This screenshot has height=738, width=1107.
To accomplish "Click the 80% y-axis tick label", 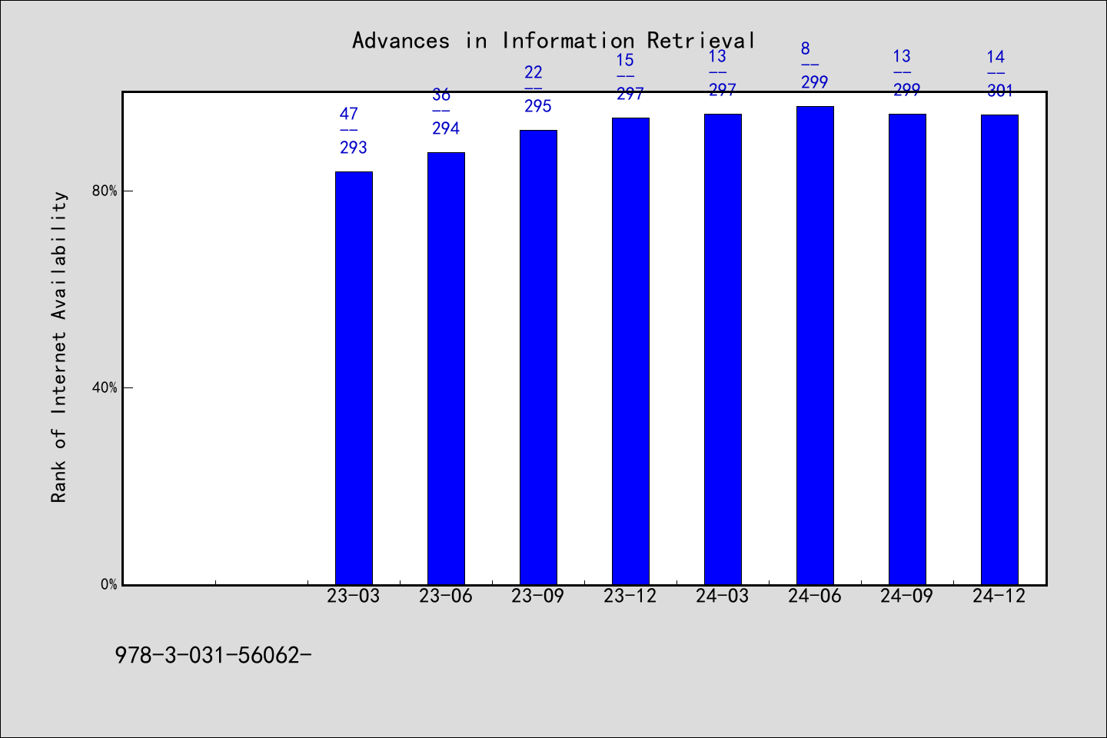I will (105, 191).
